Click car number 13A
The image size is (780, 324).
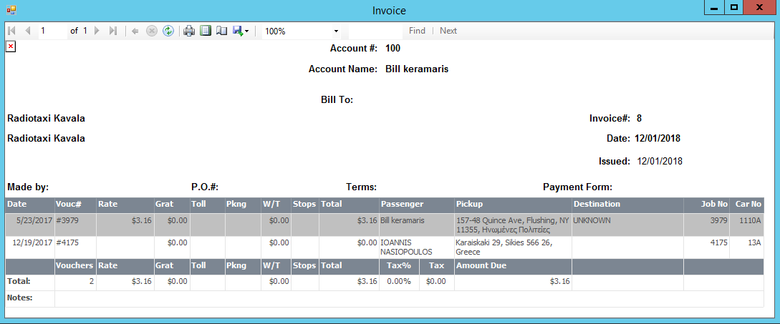(x=746, y=247)
